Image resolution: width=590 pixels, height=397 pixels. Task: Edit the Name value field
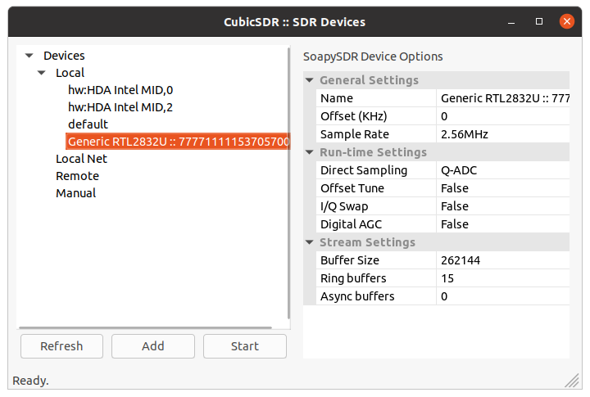(x=503, y=98)
